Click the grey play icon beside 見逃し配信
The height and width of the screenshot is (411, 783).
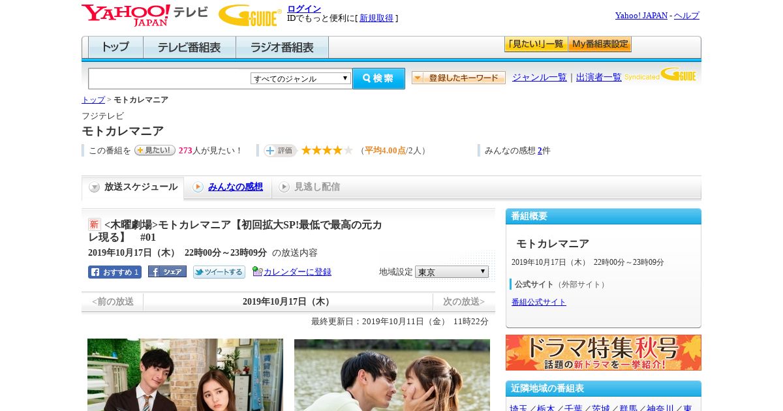(284, 187)
